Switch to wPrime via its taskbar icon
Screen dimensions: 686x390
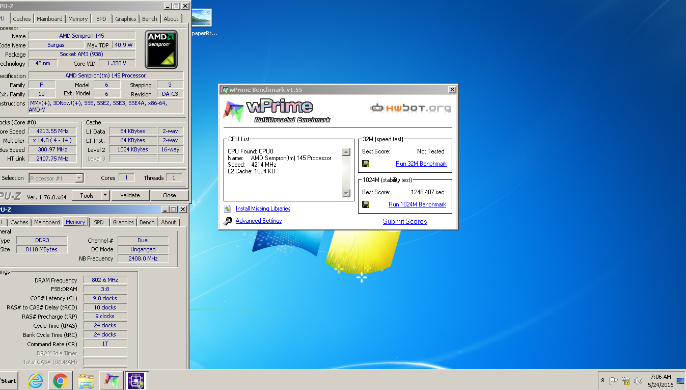click(x=112, y=380)
